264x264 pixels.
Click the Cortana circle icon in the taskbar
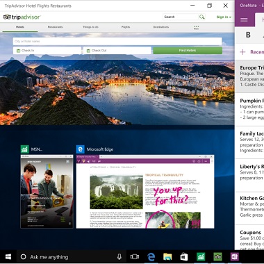[23, 257]
